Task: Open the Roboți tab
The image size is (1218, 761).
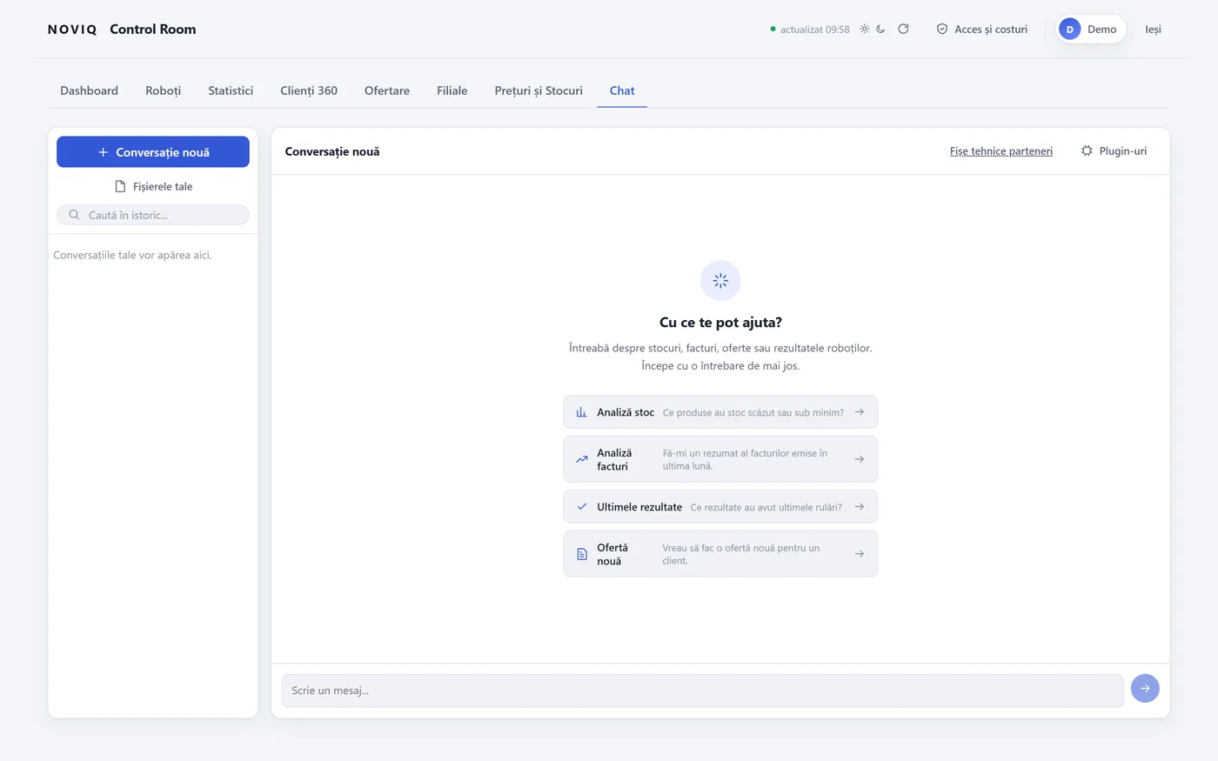Action: [x=164, y=90]
